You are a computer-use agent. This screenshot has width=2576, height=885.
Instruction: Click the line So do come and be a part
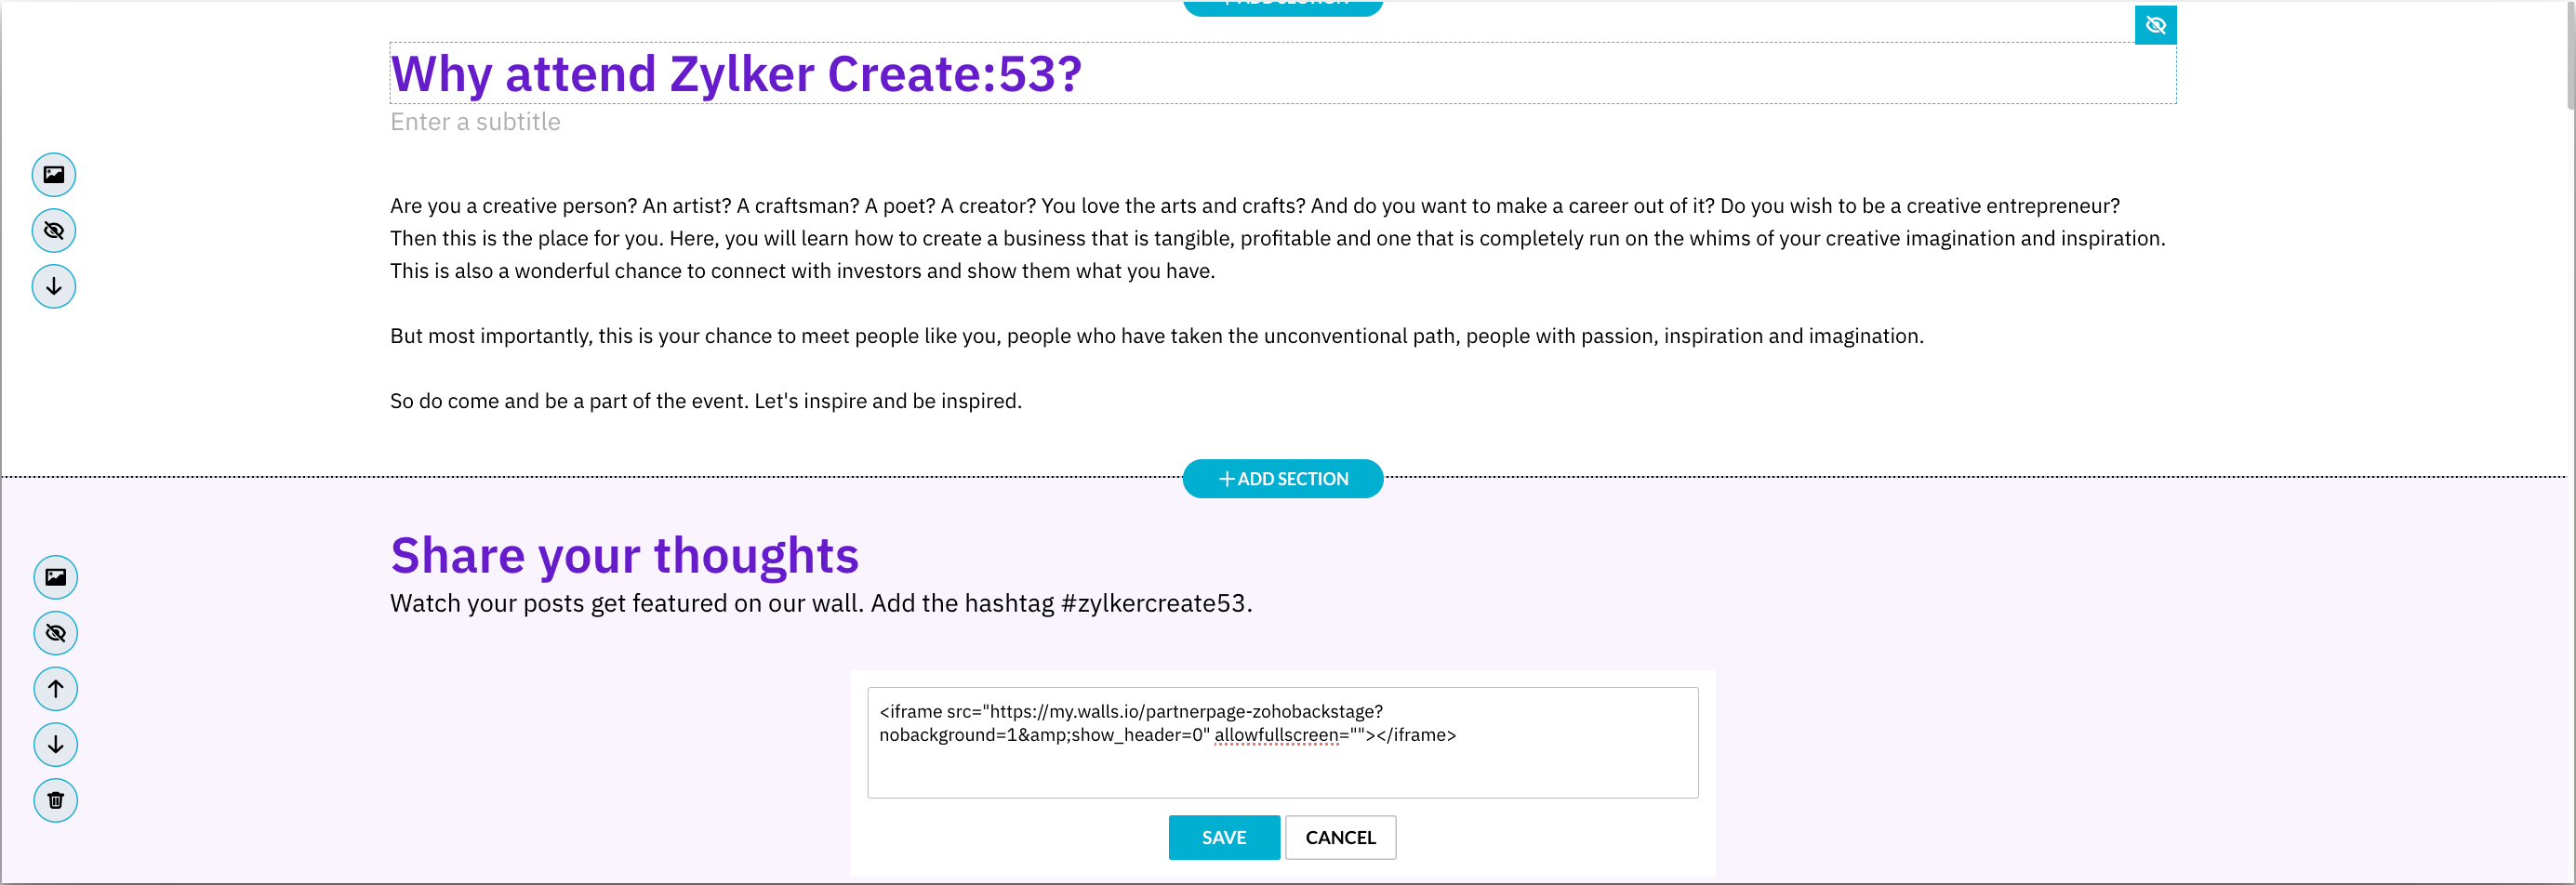tap(706, 402)
